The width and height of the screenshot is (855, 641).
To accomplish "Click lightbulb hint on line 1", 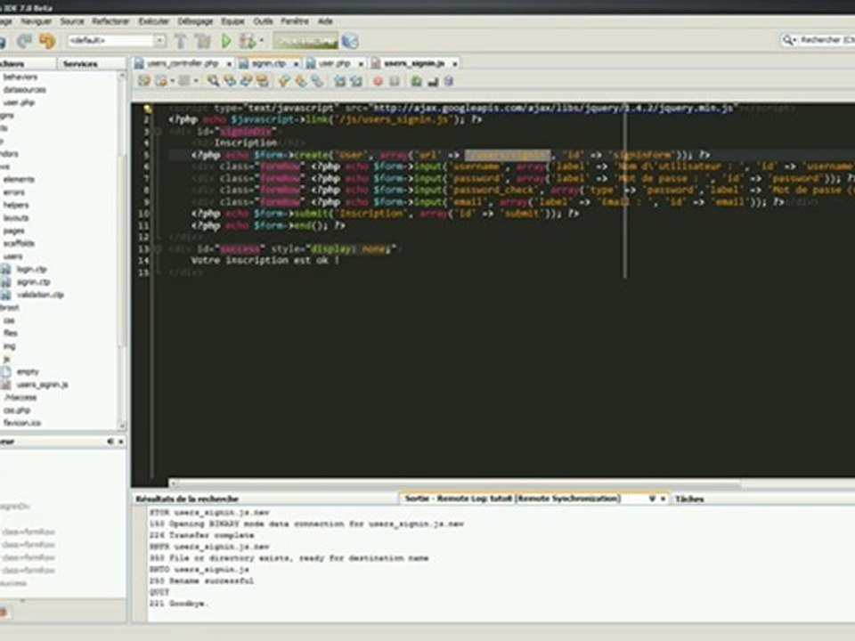I will [x=149, y=109].
